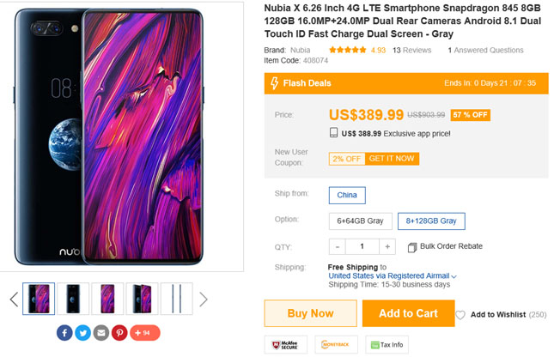Click the heart Add to Wishlist icon
The height and width of the screenshot is (357, 554).
[x=460, y=315]
